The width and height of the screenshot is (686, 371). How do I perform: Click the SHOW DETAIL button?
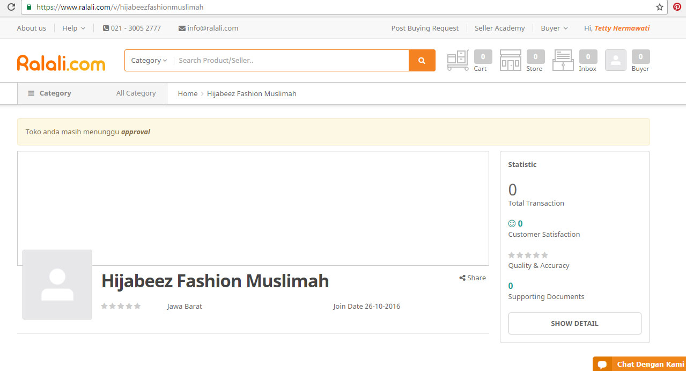574,324
